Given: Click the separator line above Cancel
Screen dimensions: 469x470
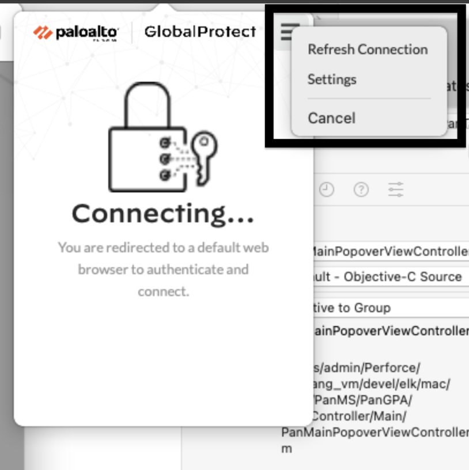Looking at the screenshot, I should point(369,98).
